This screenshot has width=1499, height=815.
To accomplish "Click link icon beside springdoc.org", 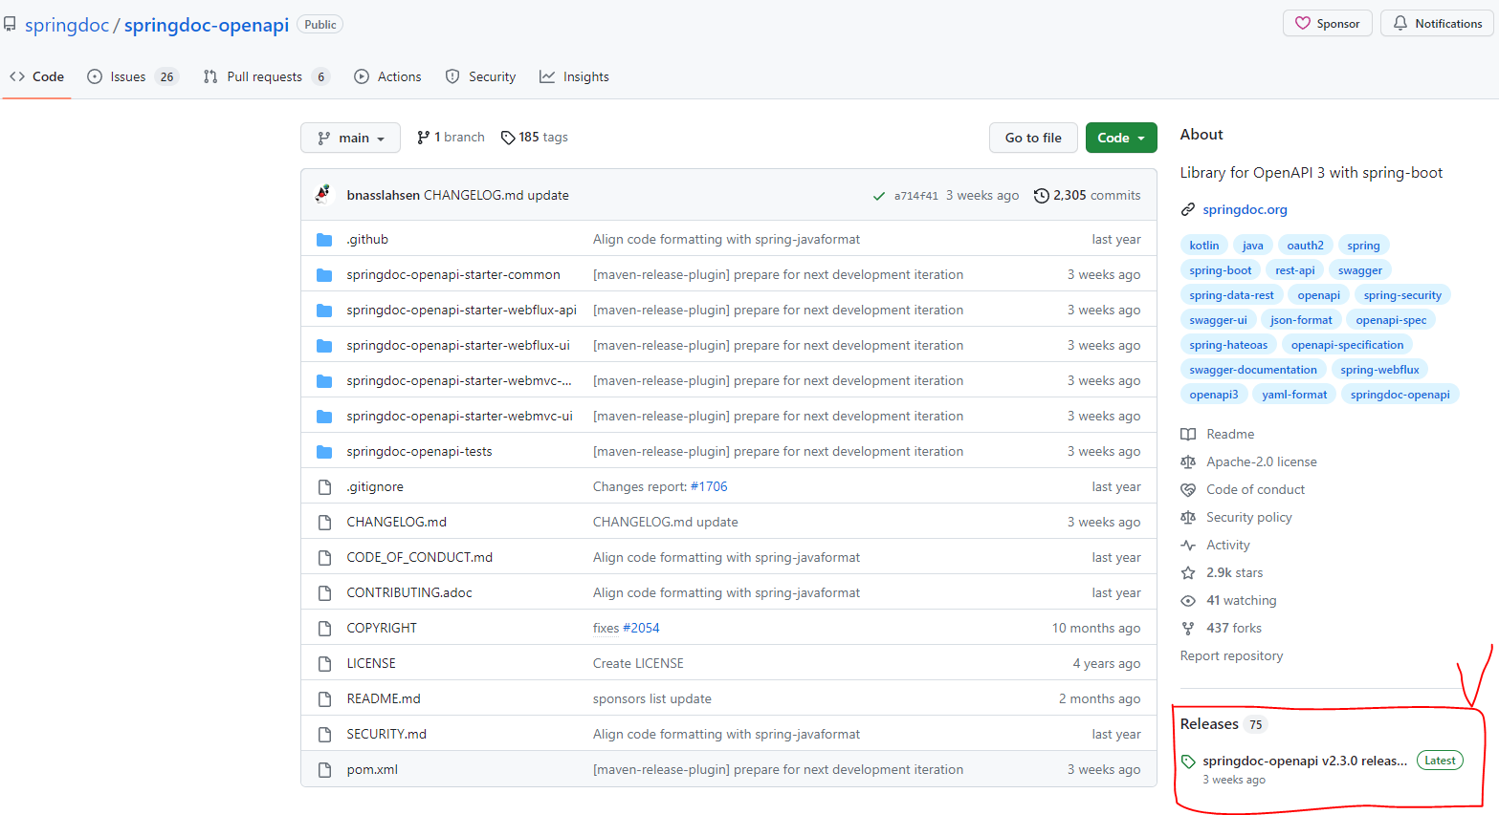I will point(1188,210).
